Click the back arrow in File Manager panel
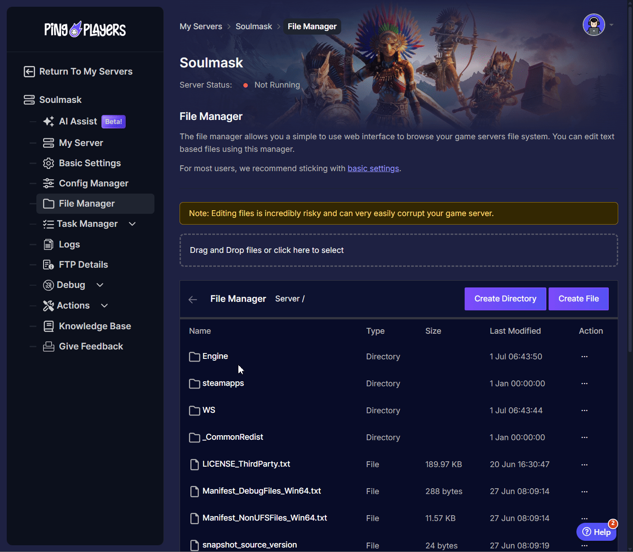 coord(193,300)
